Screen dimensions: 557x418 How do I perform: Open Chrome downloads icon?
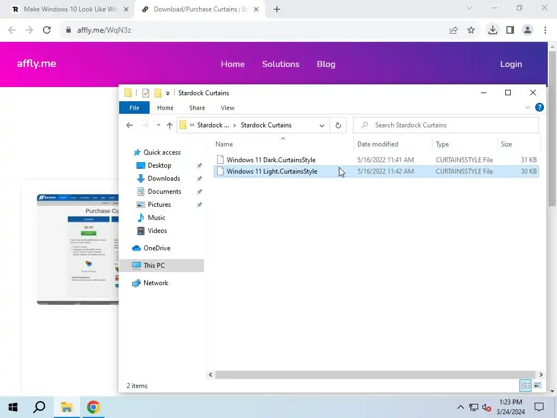tap(492, 30)
